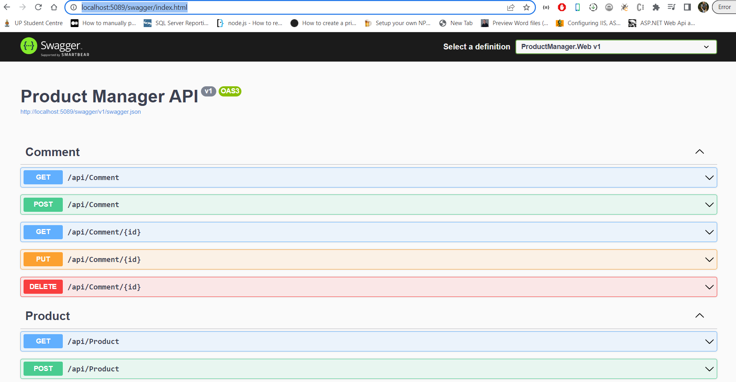The width and height of the screenshot is (736, 382).
Task: Go back with the browser back arrow
Action: click(x=7, y=7)
